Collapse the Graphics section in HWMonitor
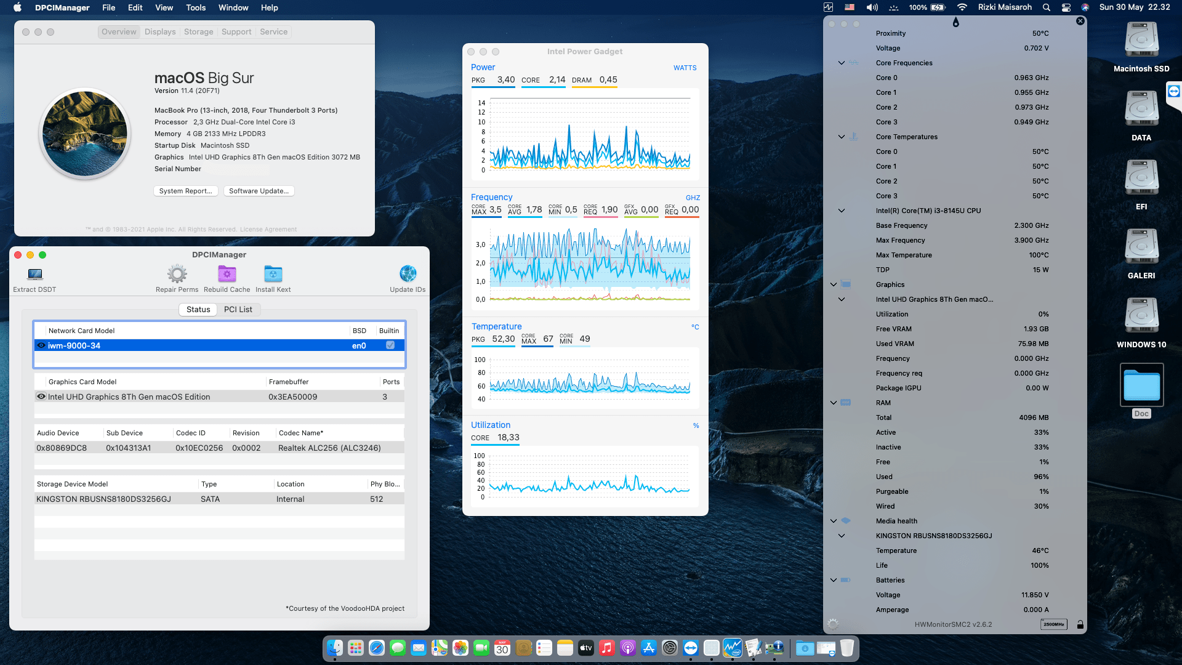Viewport: 1182px width, 665px height. click(x=834, y=284)
